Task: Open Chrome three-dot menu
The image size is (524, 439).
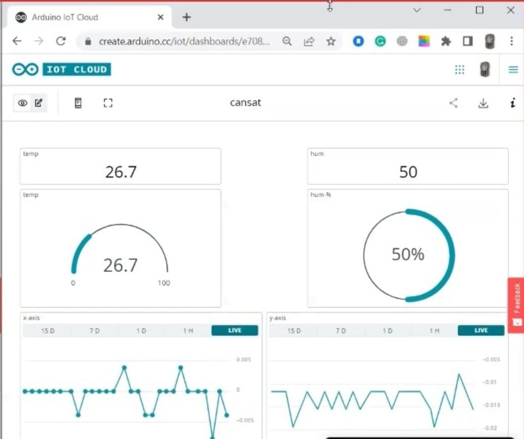Action: pos(511,41)
